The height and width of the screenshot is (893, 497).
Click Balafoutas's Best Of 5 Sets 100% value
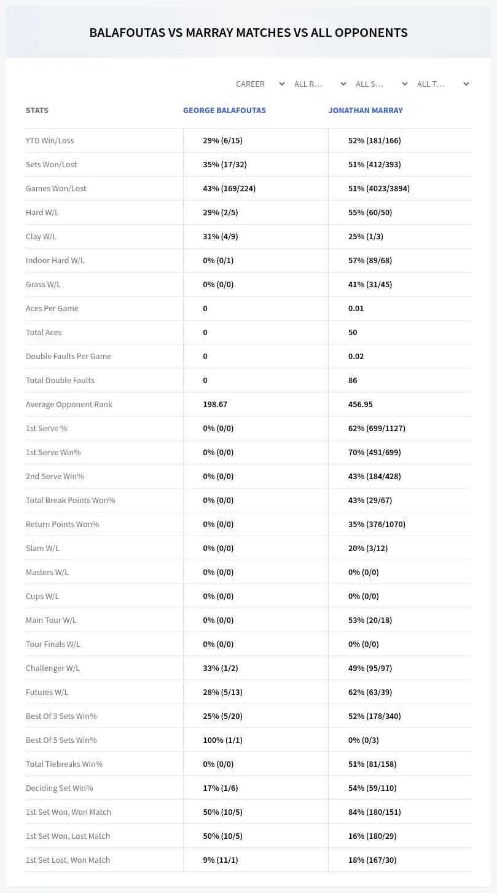pos(222,740)
